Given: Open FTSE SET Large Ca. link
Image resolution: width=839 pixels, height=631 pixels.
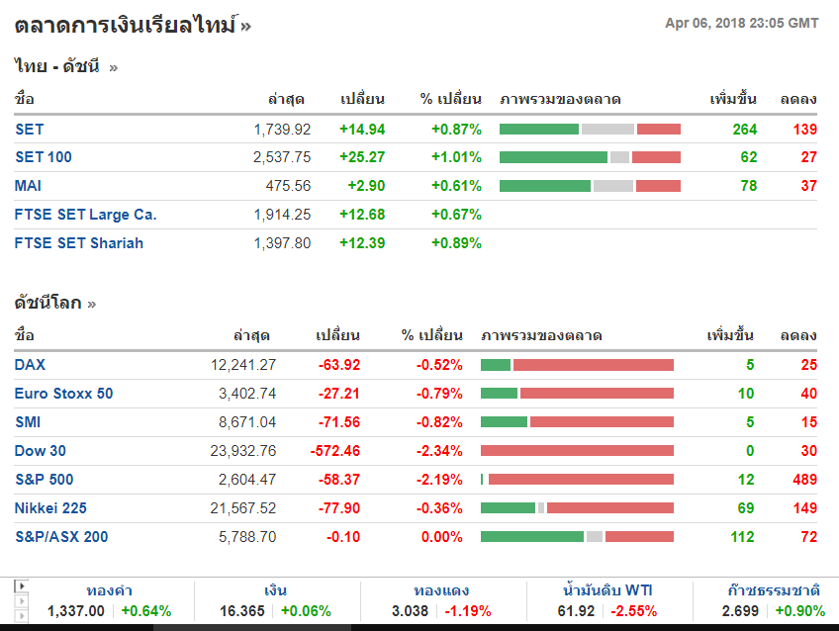Looking at the screenshot, I should click(86, 215).
